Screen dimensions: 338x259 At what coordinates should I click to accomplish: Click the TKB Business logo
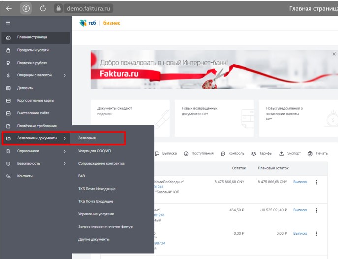99,23
